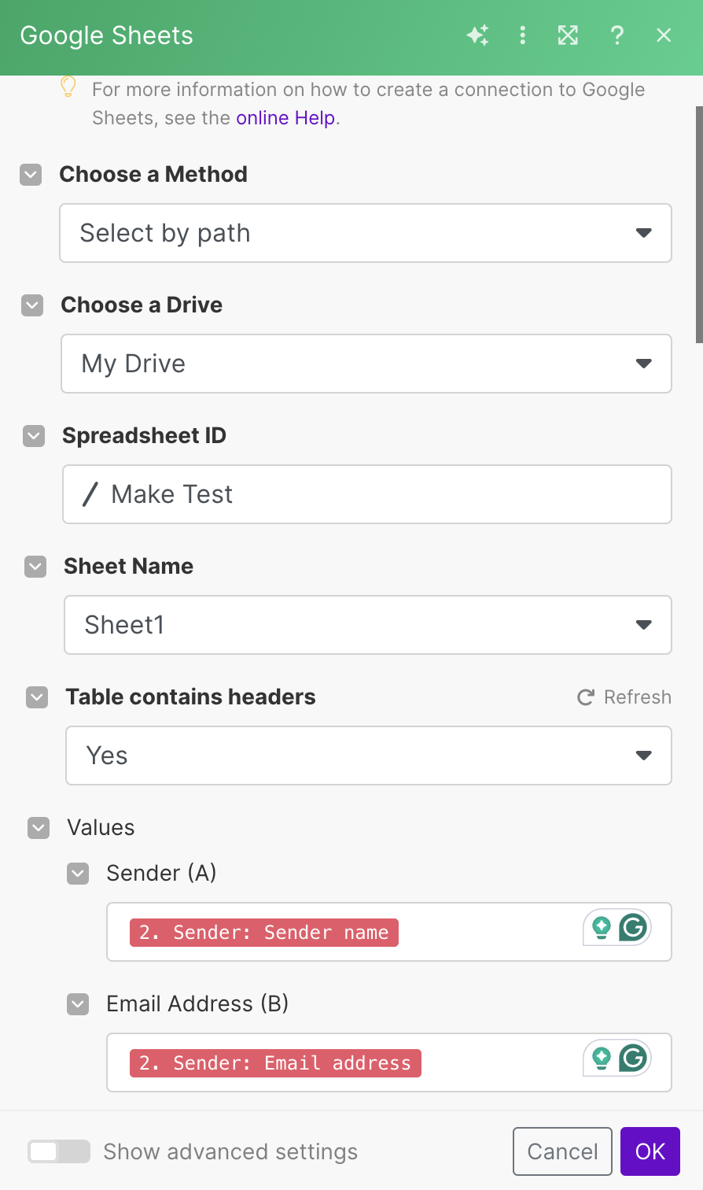703x1190 pixels.
Task: Click Refresh next to Table contains headers
Action: click(624, 697)
